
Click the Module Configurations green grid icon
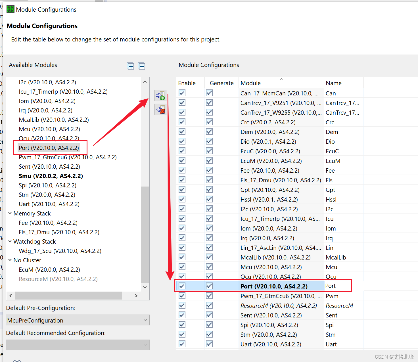pos(10,9)
